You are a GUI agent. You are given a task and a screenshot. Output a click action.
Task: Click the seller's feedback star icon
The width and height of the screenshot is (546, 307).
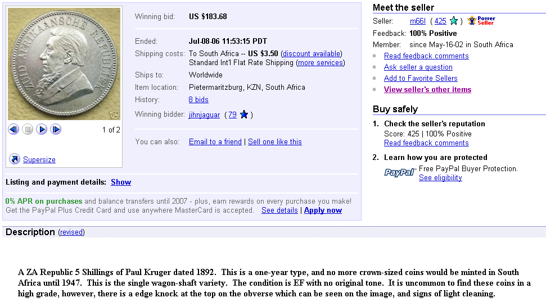tap(453, 21)
